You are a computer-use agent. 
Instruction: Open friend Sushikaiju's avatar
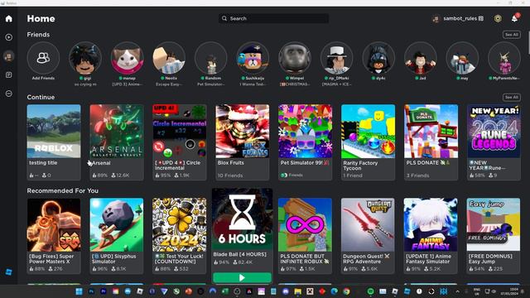(253, 58)
